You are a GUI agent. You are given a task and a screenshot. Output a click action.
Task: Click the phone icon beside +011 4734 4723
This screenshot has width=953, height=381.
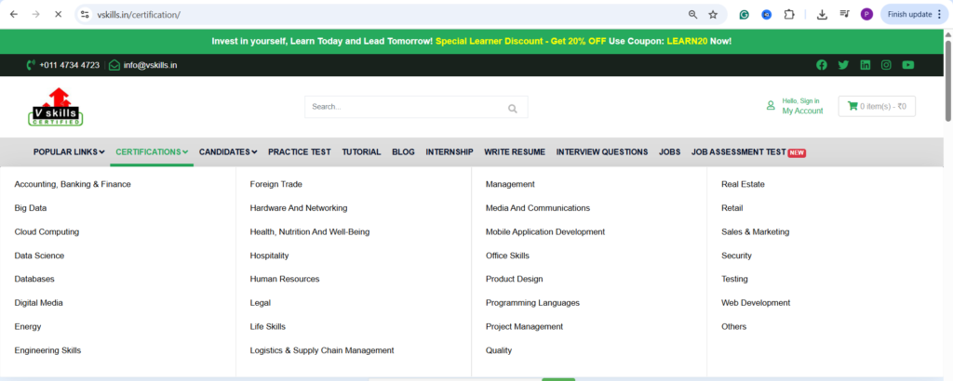(x=31, y=65)
